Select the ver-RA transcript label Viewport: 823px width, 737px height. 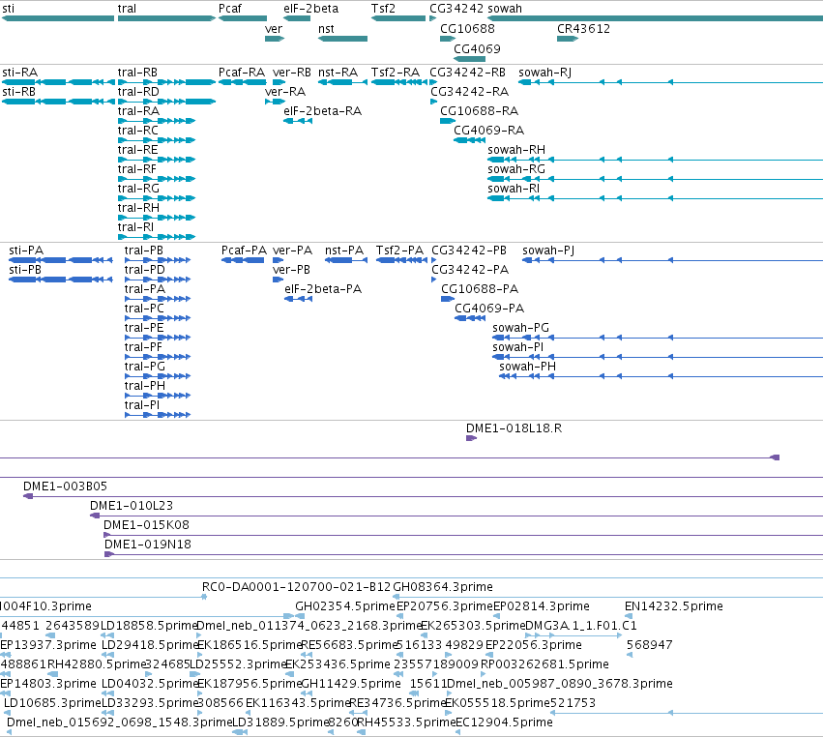pos(285,92)
